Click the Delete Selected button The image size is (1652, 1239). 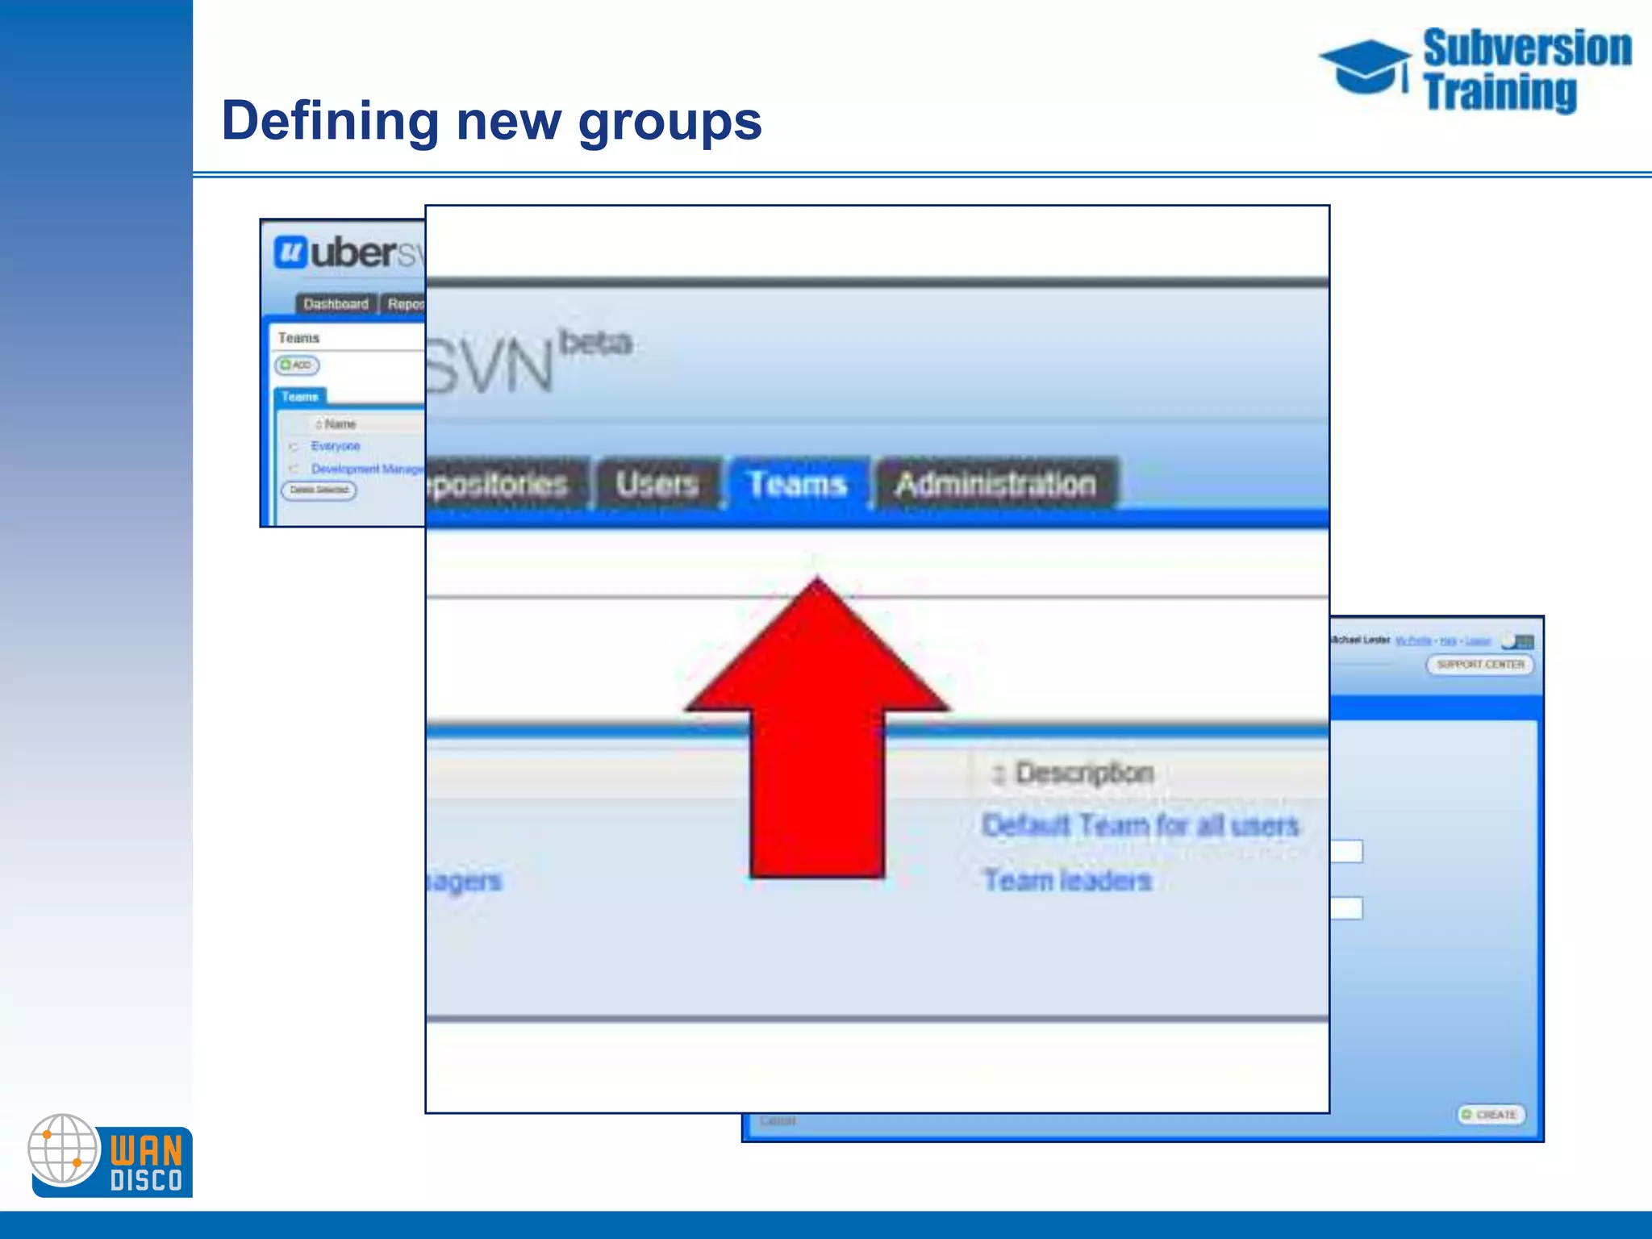point(319,490)
